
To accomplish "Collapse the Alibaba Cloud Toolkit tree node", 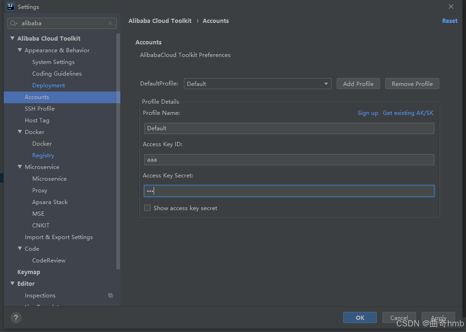I will click(x=13, y=38).
